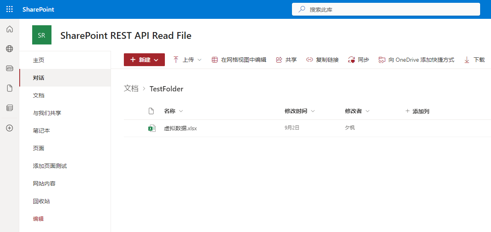The height and width of the screenshot is (232, 491).
Task: Click the 复制链接 copy link button
Action: (323, 60)
